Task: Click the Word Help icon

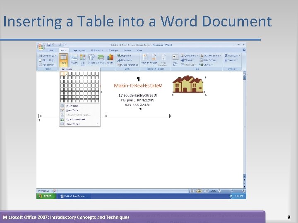Action: pos(244,50)
